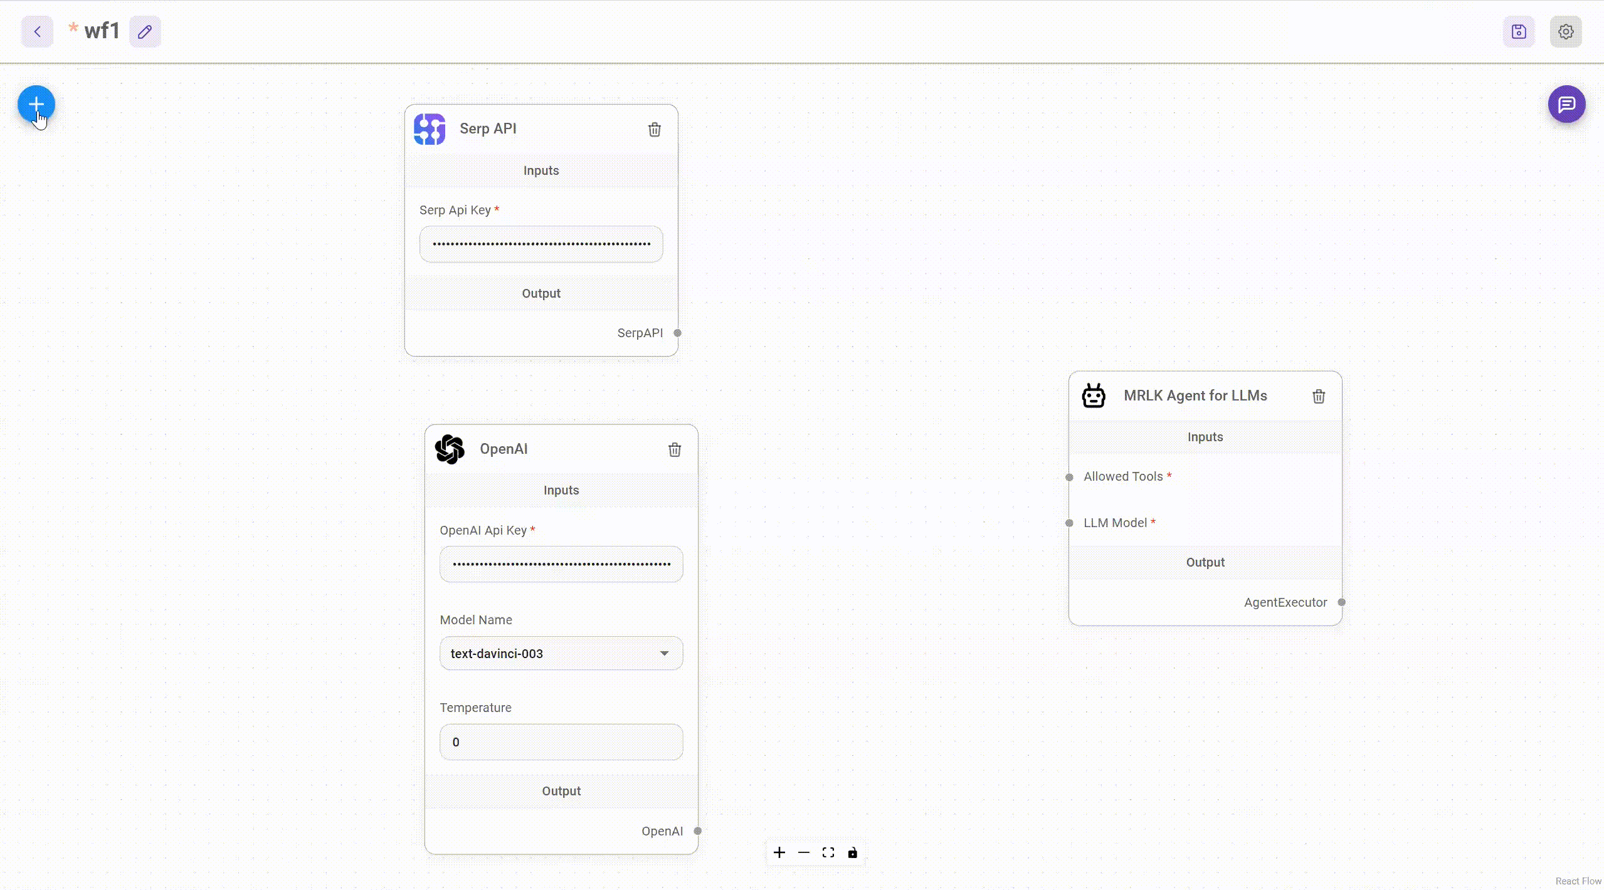
Task: Click the MRLK Agent for LLMs robot icon
Action: (1094, 395)
